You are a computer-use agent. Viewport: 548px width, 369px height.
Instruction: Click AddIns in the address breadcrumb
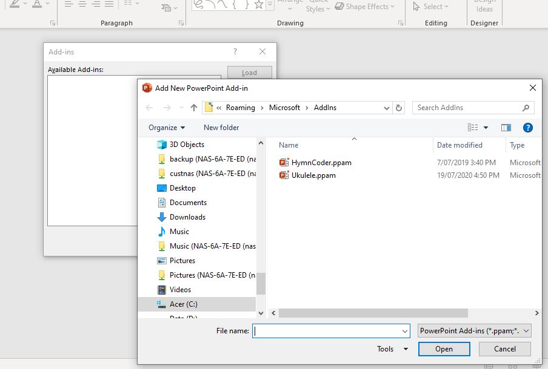[325, 108]
